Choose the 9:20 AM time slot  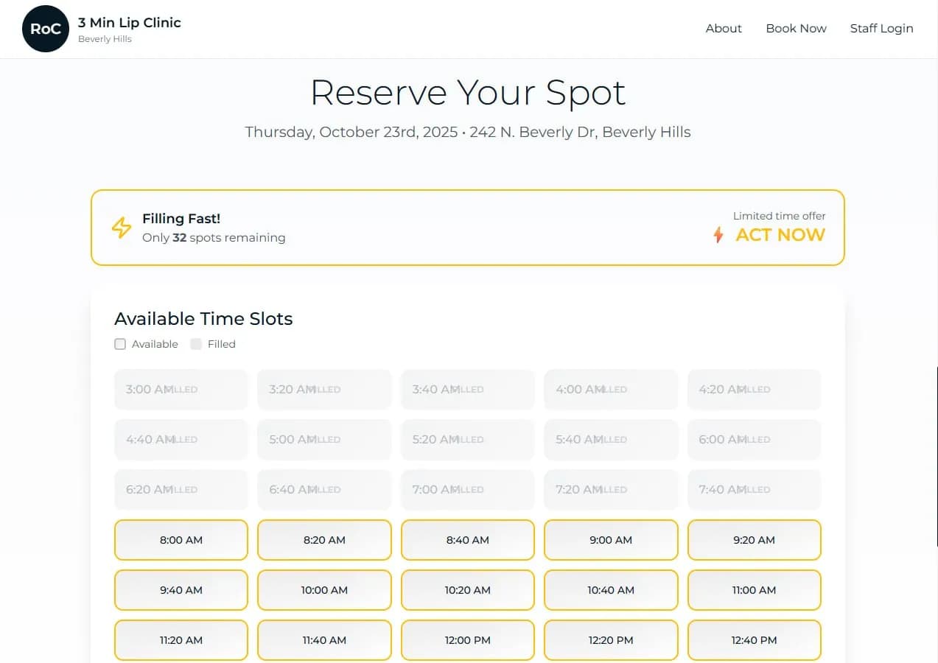point(754,540)
